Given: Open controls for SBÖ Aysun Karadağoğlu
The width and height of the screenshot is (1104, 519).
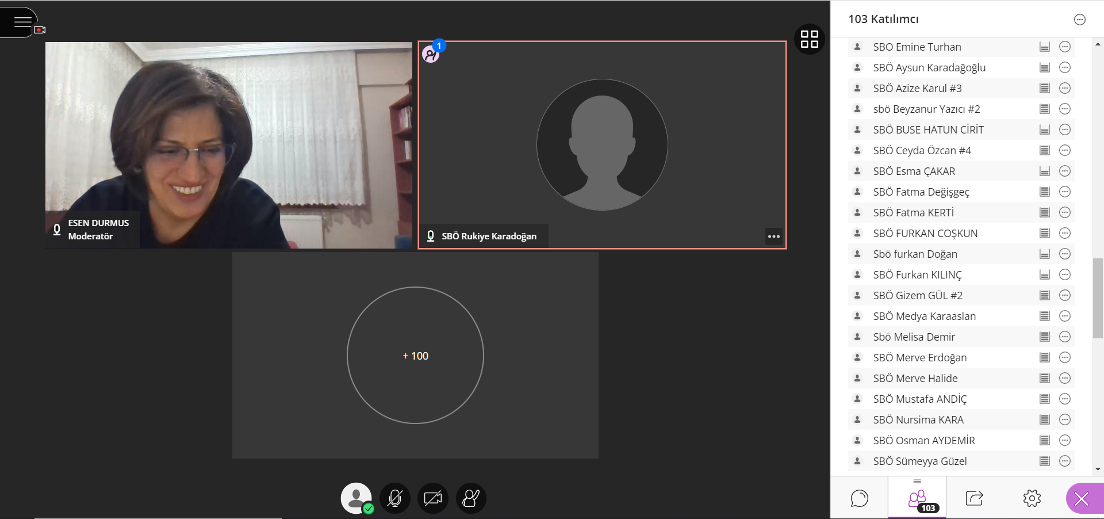Looking at the screenshot, I should coord(1065,67).
